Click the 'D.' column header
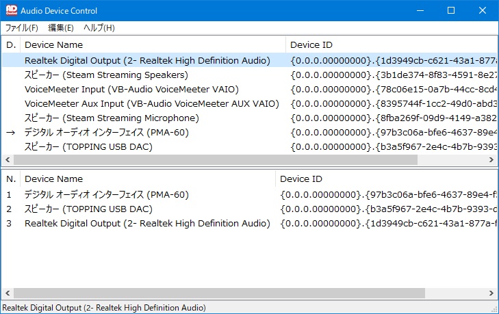The image size is (499, 314). click(11, 45)
